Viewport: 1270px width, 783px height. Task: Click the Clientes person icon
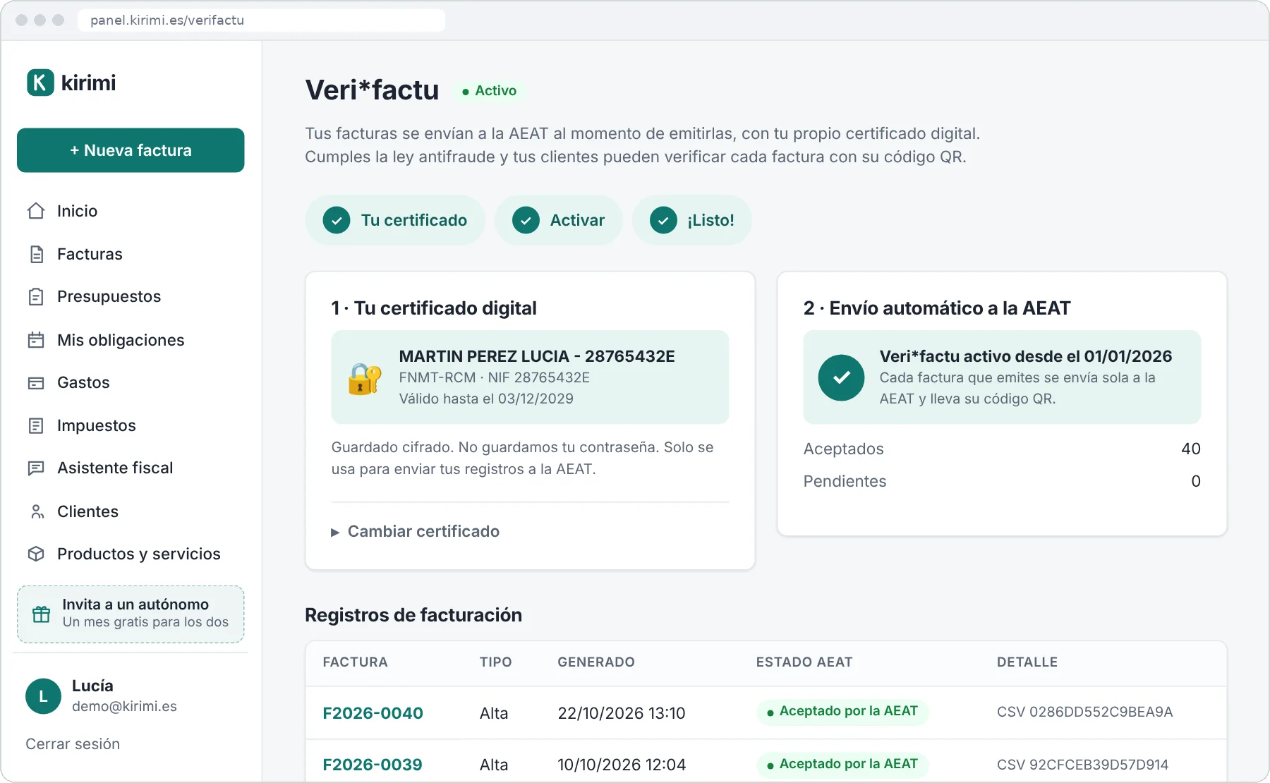(x=37, y=511)
